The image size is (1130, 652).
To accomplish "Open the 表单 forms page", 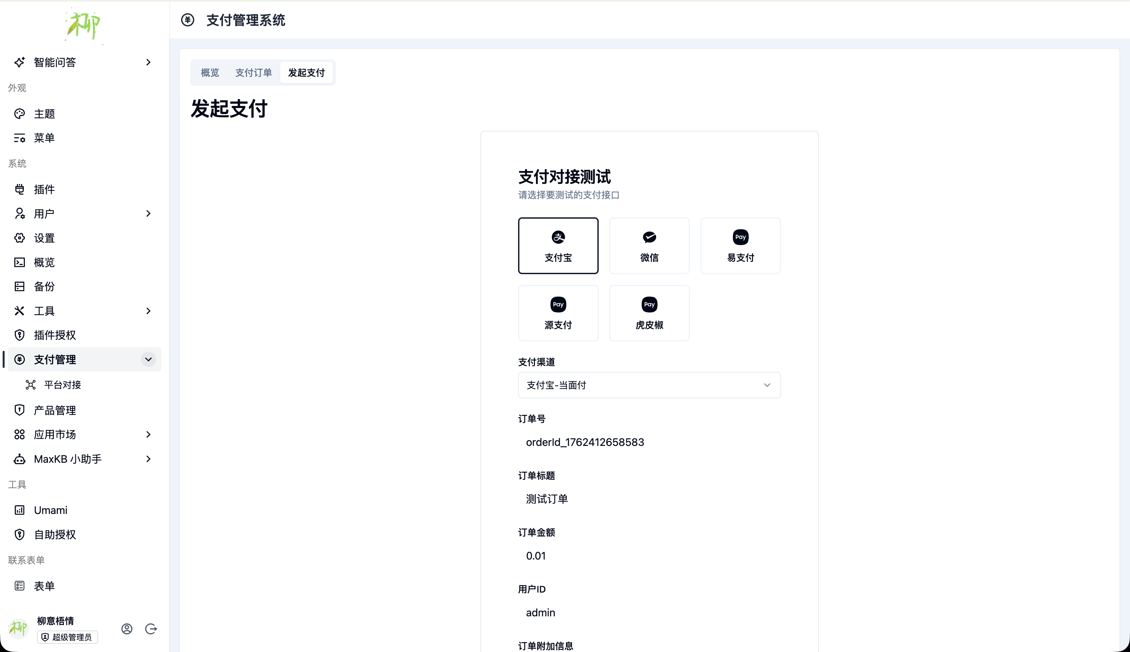I will tap(44, 585).
